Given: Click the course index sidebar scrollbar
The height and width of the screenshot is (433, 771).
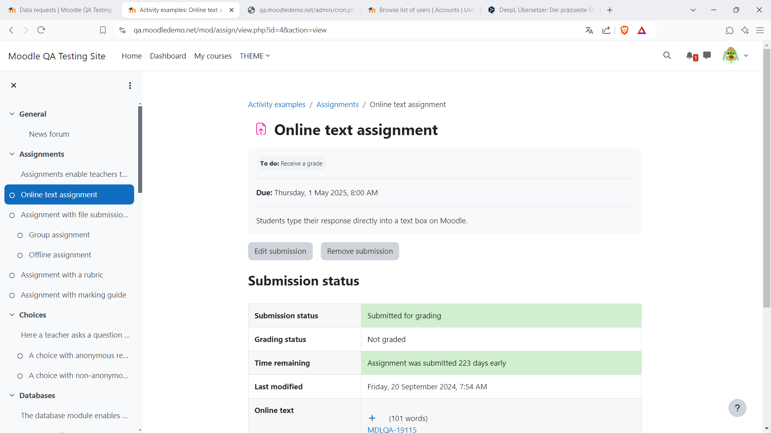Looking at the screenshot, I should tap(140, 149).
